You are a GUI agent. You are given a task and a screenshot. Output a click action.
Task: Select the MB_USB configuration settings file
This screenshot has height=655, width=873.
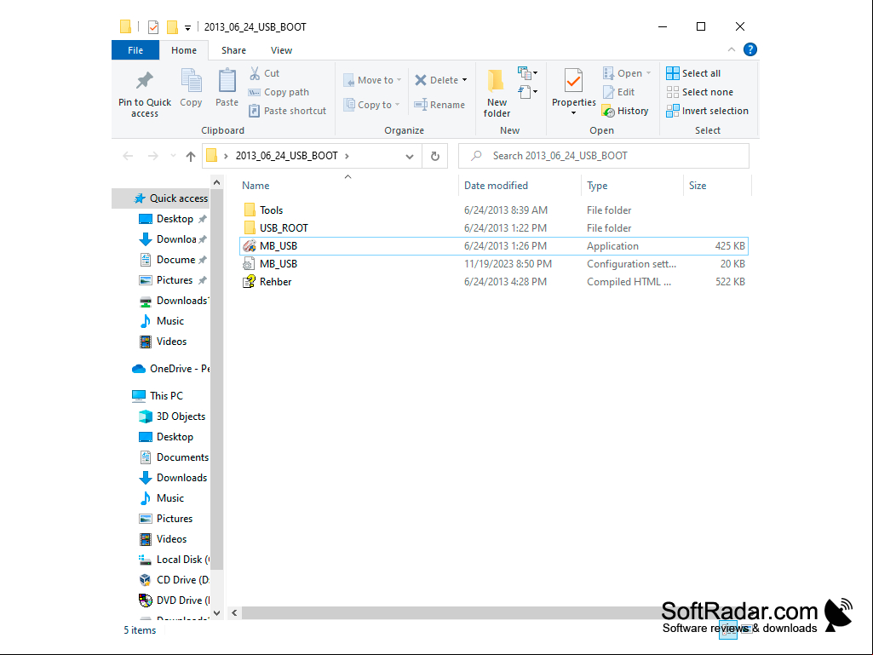pos(493,263)
